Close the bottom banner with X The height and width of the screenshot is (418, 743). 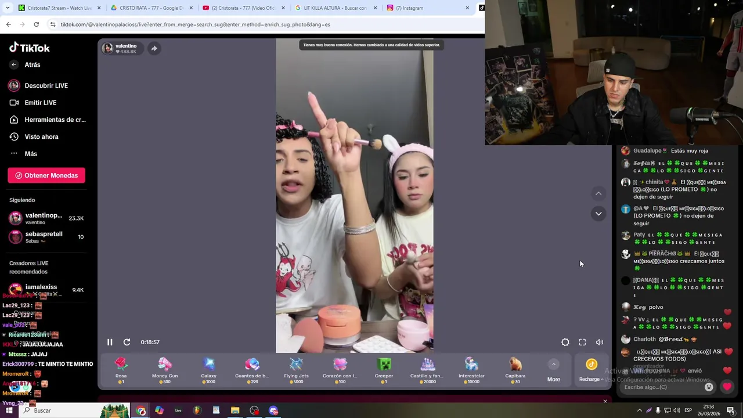(x=605, y=401)
